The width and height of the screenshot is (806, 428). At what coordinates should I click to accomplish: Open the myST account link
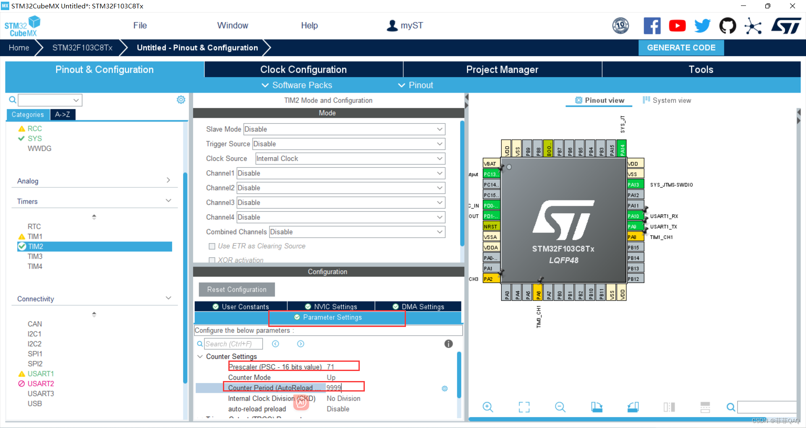[x=405, y=26]
